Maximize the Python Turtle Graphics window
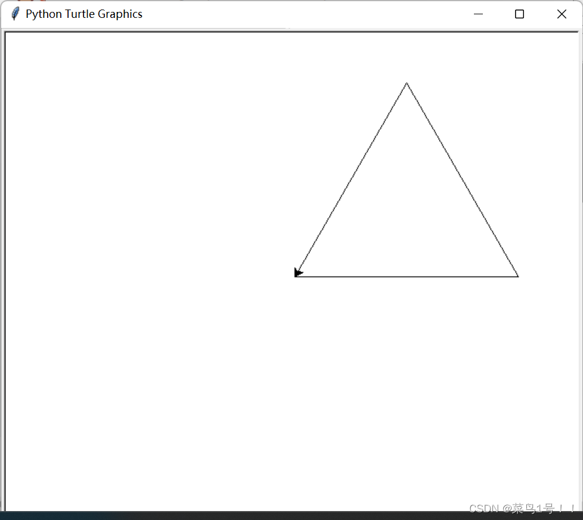 (x=519, y=14)
